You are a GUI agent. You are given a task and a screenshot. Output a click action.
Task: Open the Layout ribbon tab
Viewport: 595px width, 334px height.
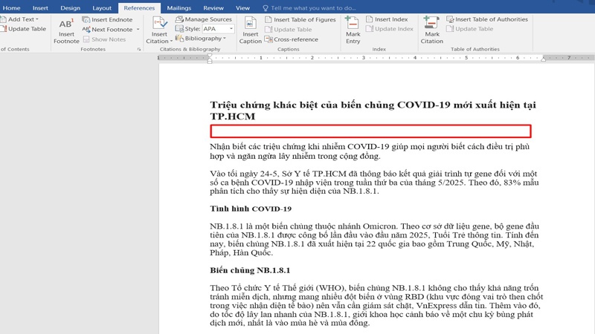(x=102, y=8)
